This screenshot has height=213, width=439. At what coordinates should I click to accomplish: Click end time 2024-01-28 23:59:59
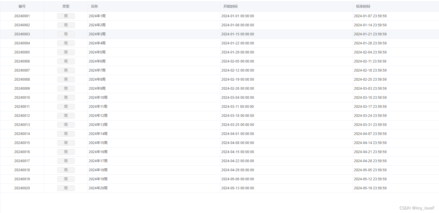(x=370, y=43)
